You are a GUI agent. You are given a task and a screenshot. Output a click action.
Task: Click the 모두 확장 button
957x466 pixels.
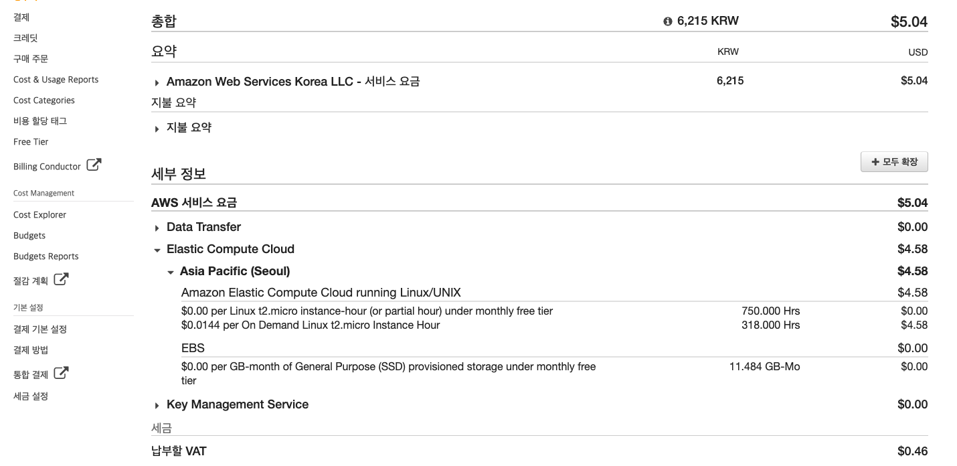click(894, 162)
